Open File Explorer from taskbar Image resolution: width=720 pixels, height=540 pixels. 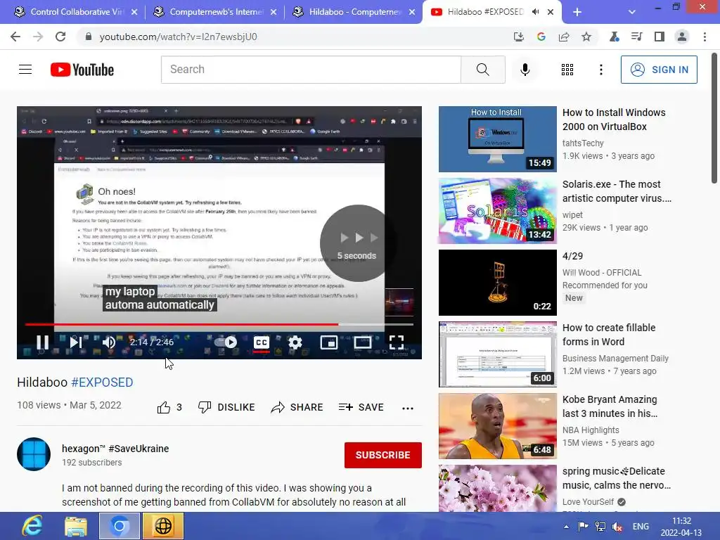[76, 526]
